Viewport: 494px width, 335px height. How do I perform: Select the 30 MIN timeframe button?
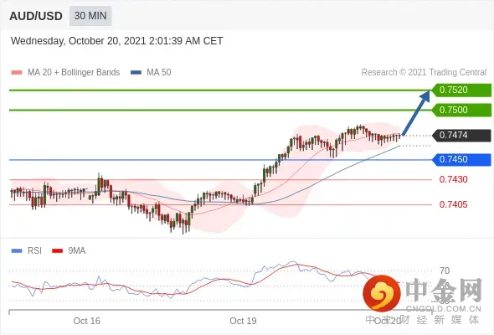[90, 16]
